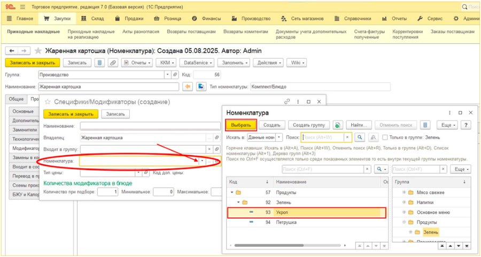
Task: Open the Группа Производство dropdown arrow
Action: tap(167, 75)
